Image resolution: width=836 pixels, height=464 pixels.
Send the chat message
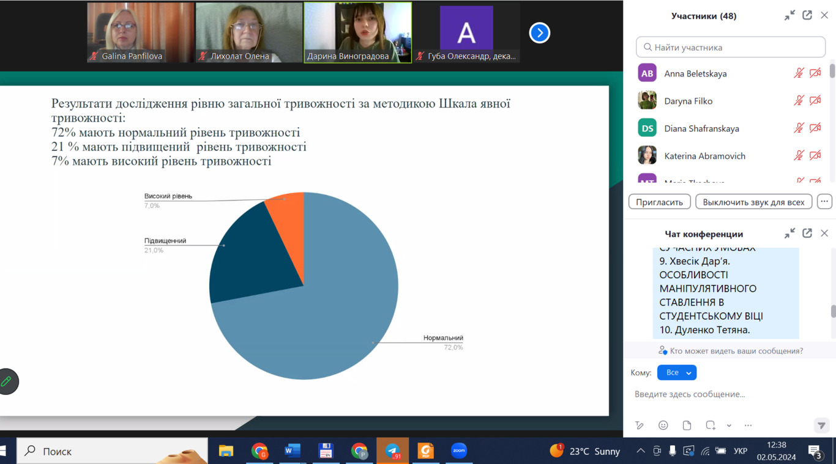pyautogui.click(x=821, y=425)
